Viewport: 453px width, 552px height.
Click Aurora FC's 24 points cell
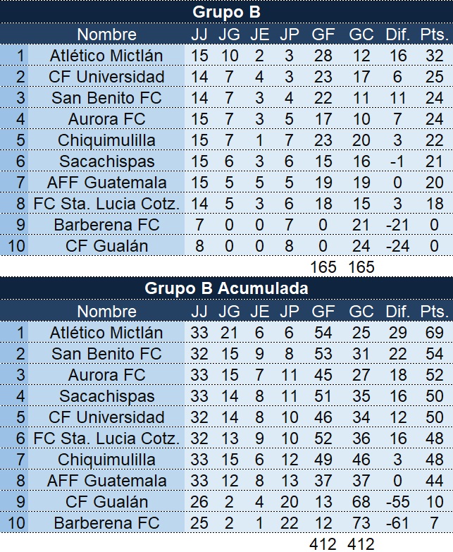tap(435, 118)
